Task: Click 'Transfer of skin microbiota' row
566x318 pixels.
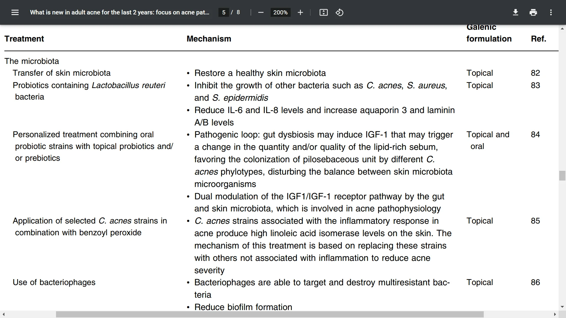Action: 62,73
